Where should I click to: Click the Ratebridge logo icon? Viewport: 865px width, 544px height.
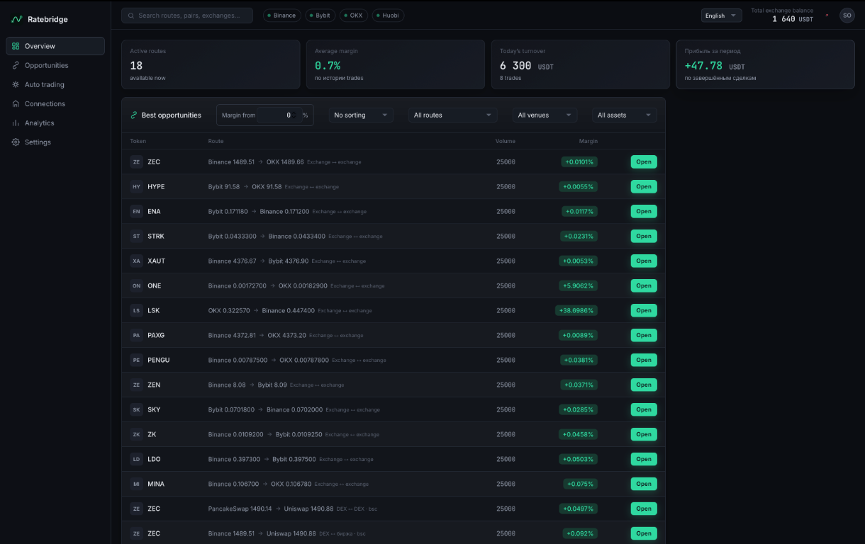17,19
